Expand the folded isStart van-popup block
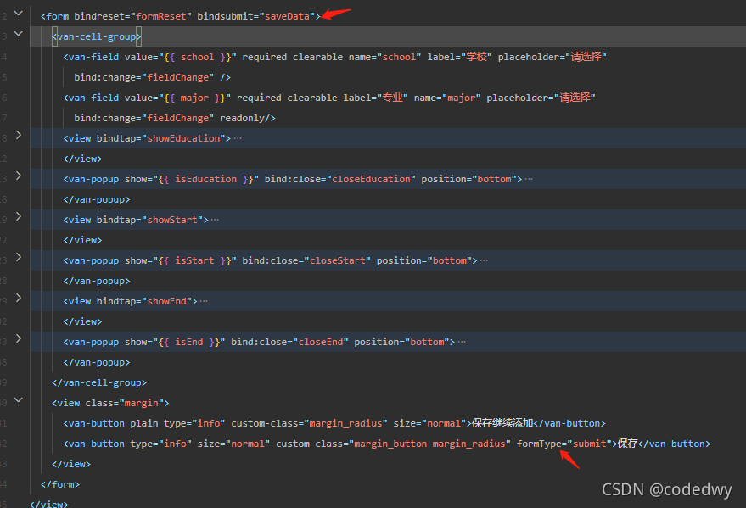The height and width of the screenshot is (508, 746). tap(18, 257)
